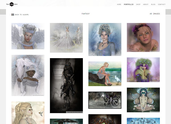Screen dimensions: 171x124
Task: View the dark armored robot soldier image
Action: coord(66,86)
